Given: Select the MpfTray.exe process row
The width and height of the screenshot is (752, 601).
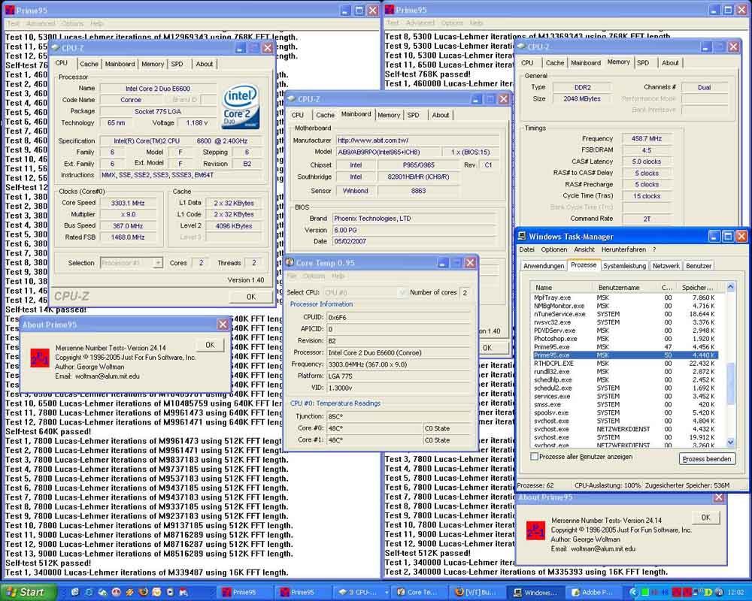Looking at the screenshot, I should pyautogui.click(x=626, y=297).
